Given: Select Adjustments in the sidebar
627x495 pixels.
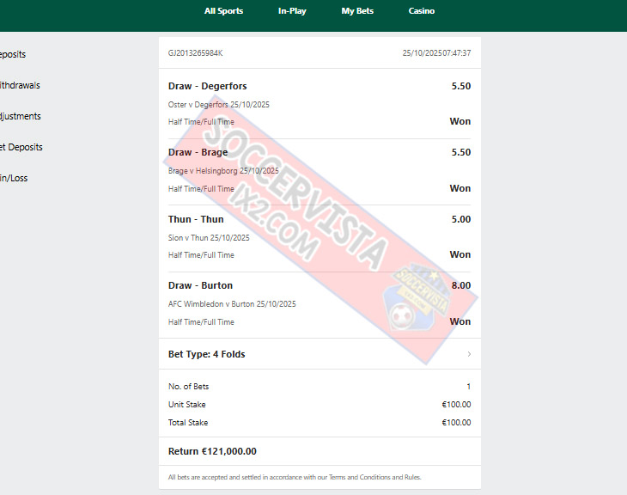Looking at the screenshot, I should tap(20, 117).
